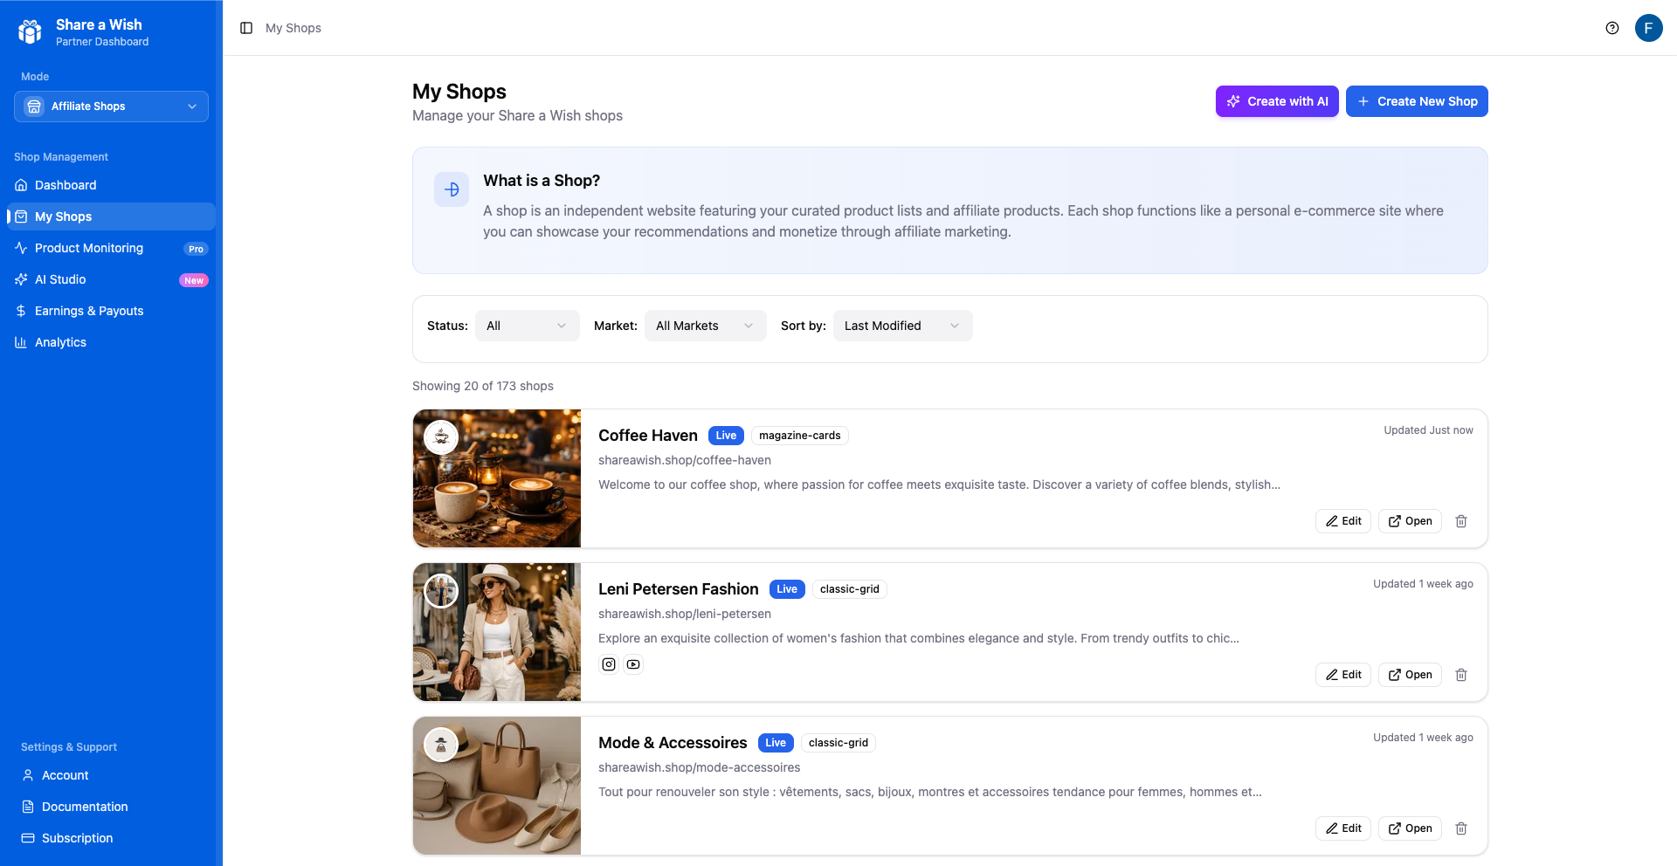Screen dimensions: 1677x866
Task: Open Leni Petersen's YouTube icon
Action: (633, 664)
